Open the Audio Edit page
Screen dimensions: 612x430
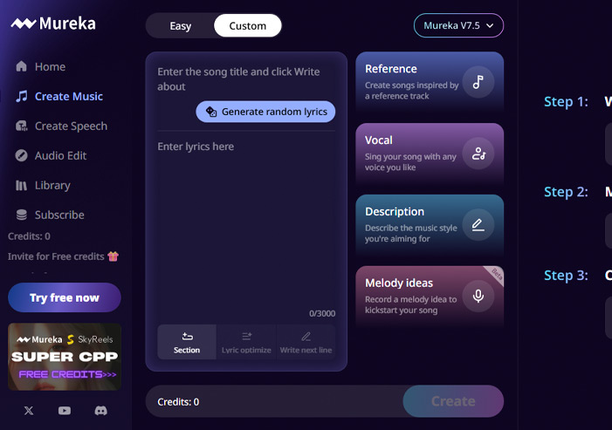[60, 156]
